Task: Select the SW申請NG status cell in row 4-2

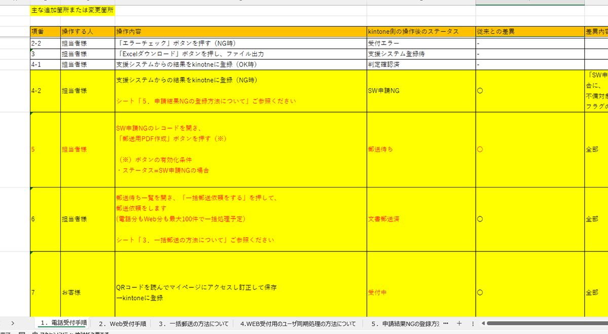Action: 421,91
